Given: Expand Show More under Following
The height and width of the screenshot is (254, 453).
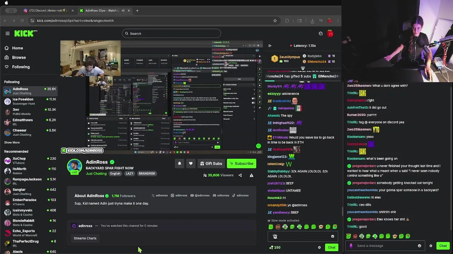Looking at the screenshot, I should 12,143.
